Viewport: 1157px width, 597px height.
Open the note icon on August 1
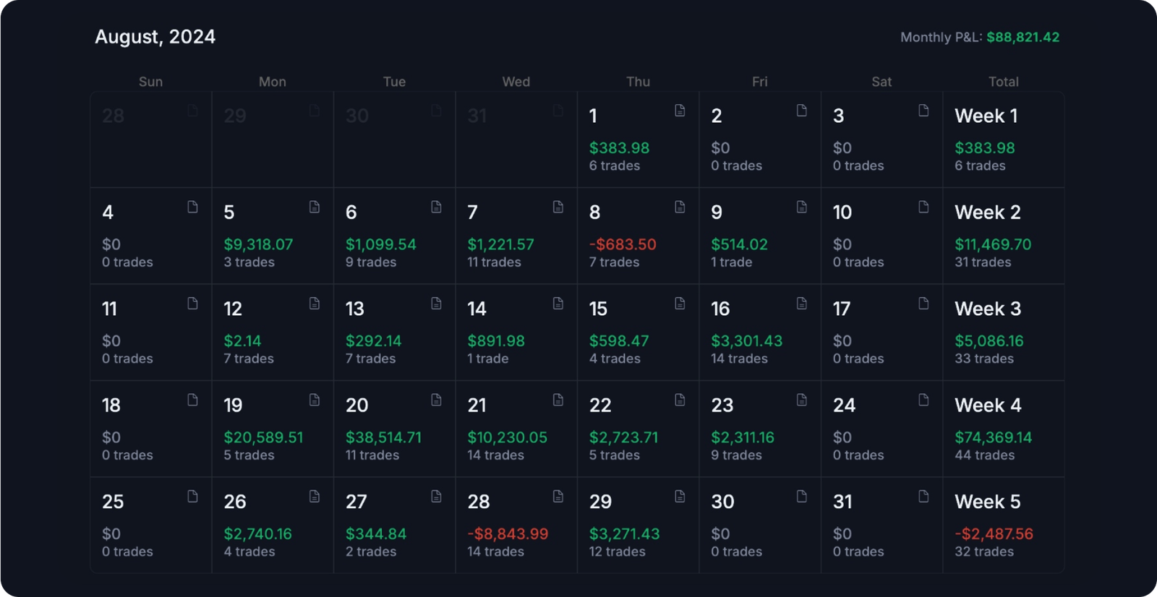pos(680,111)
